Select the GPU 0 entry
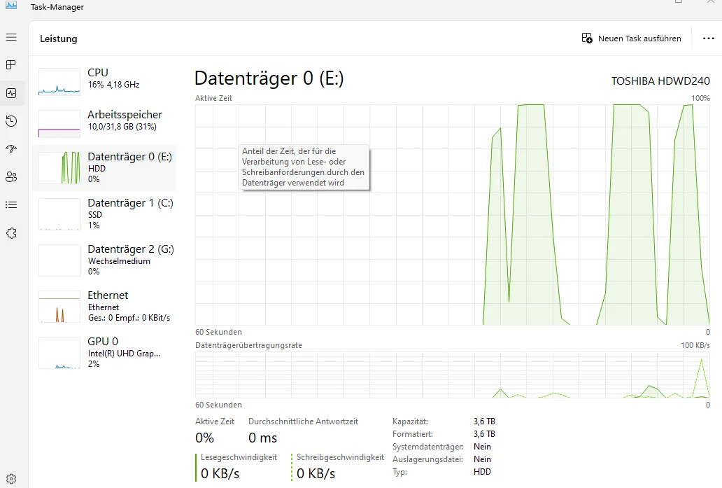Viewport: 722px width, 488px height. (104, 352)
